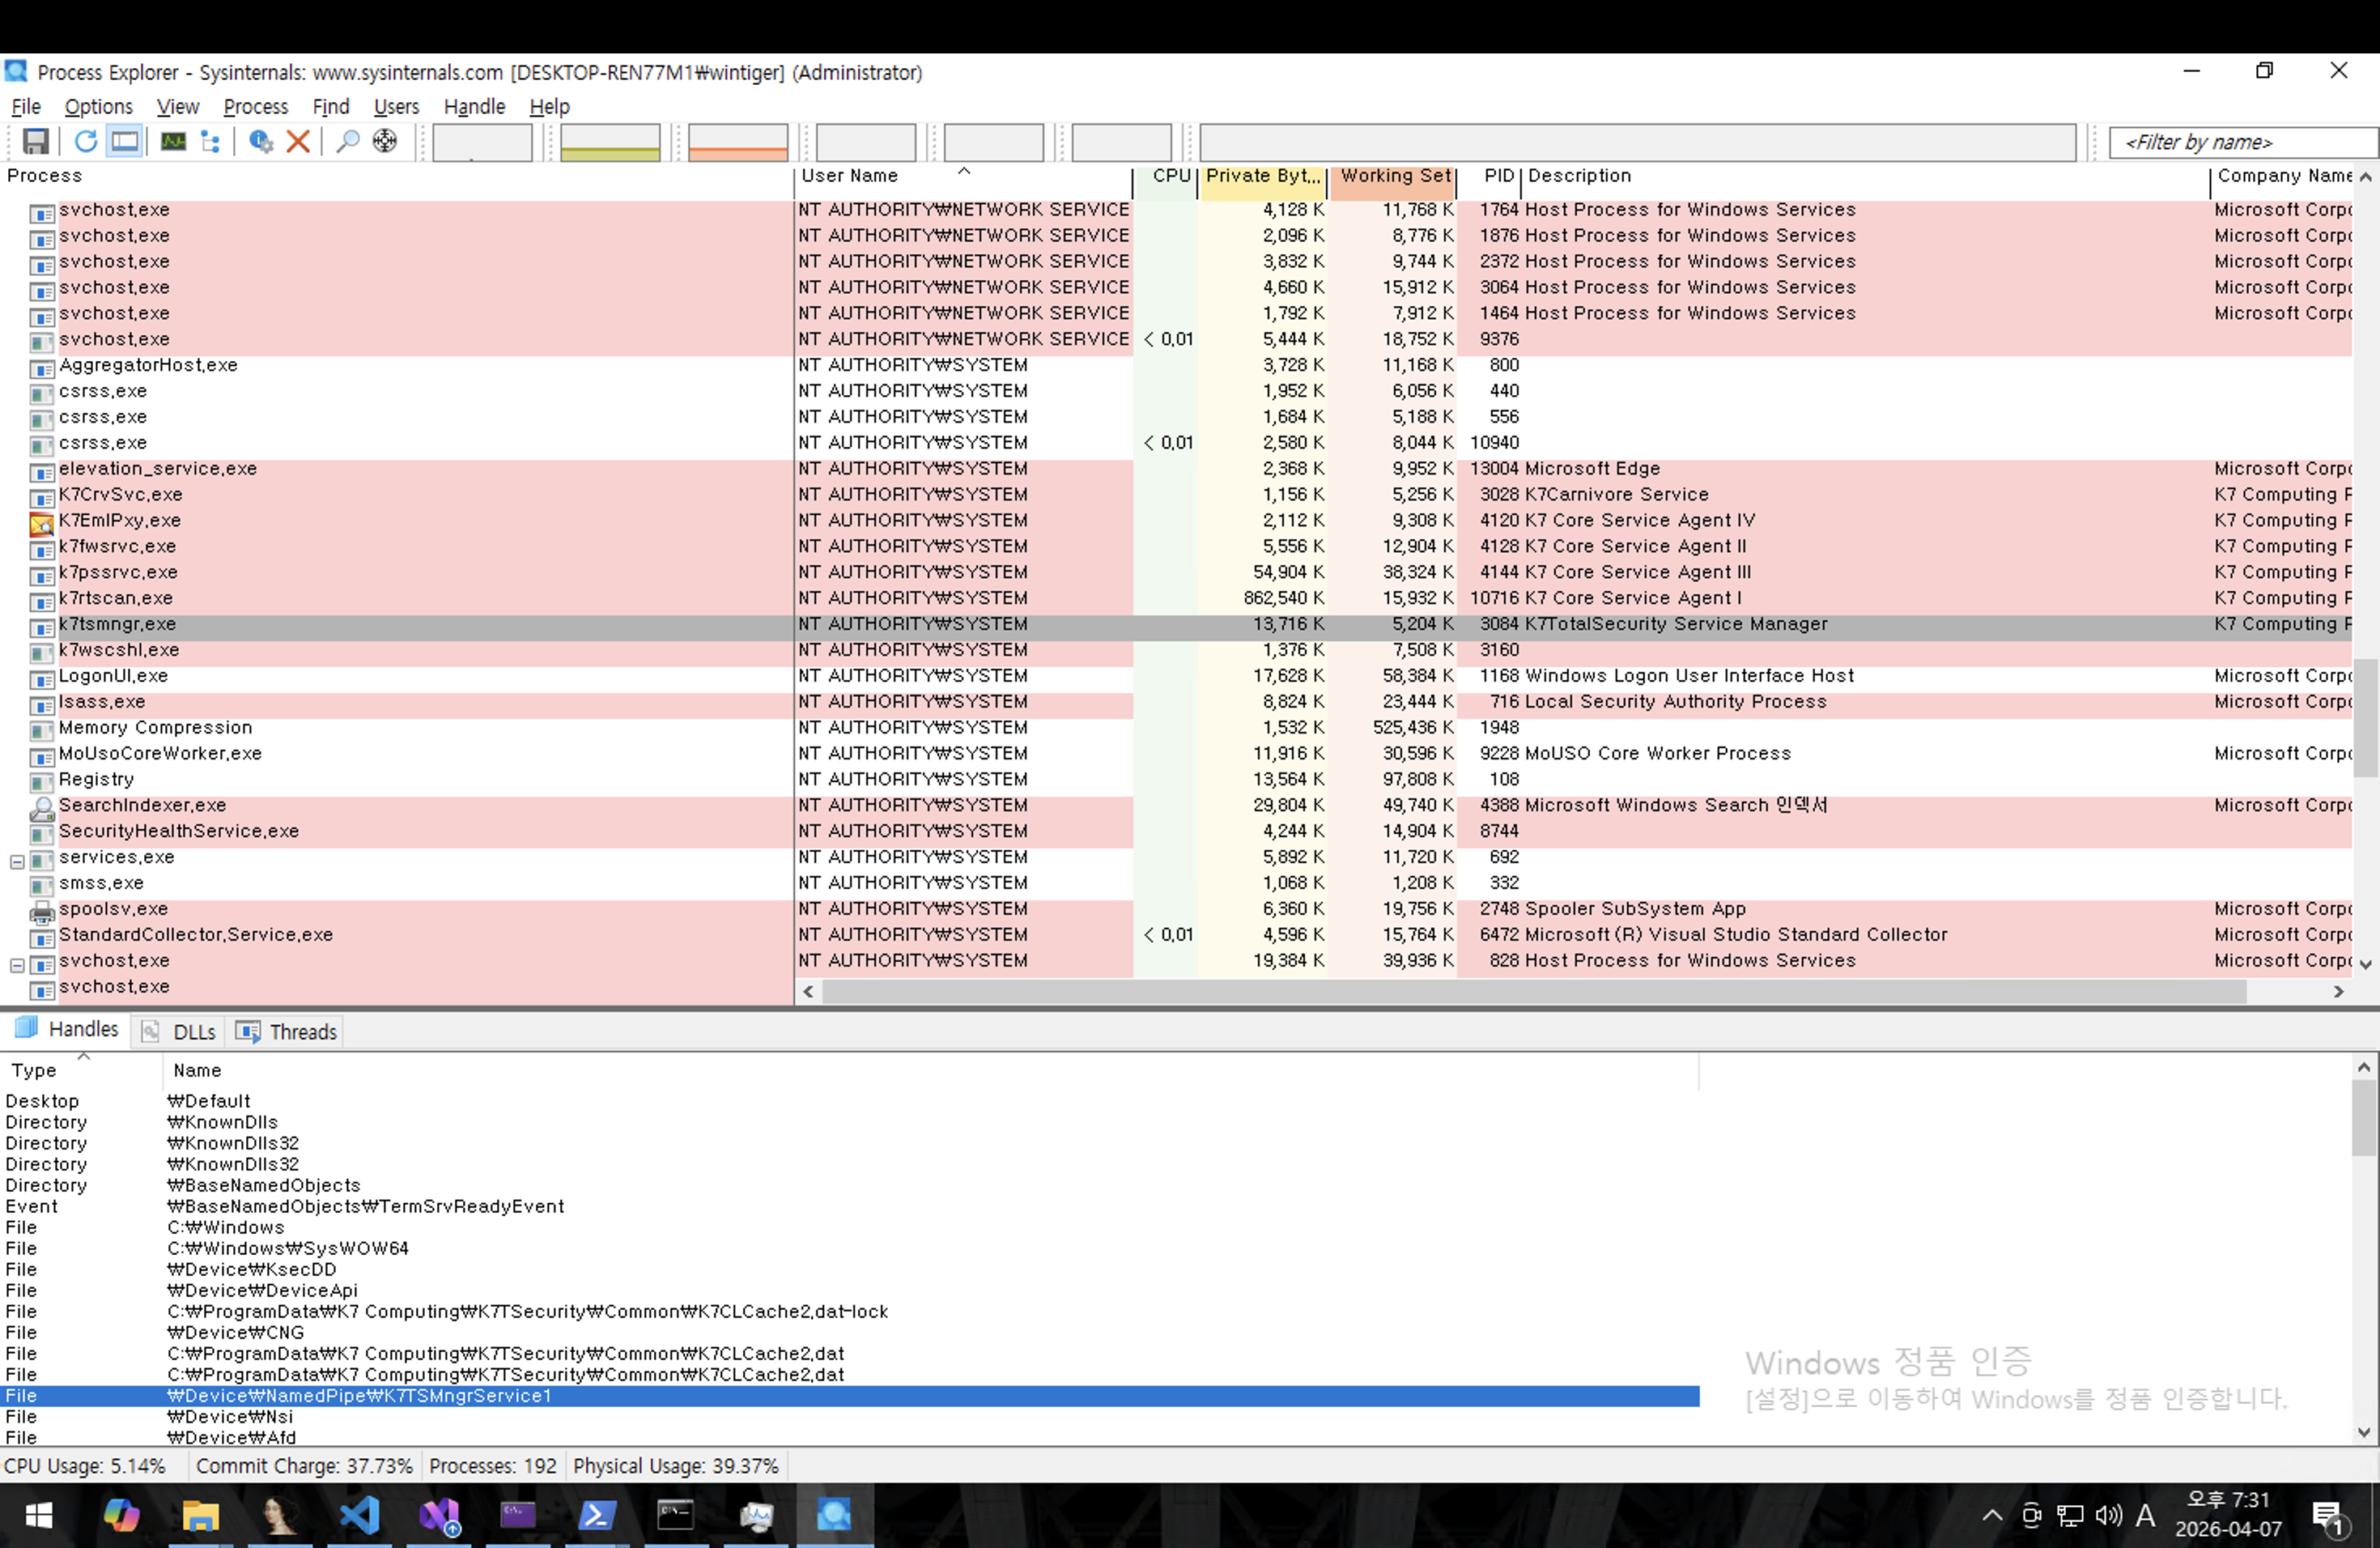2380x1548 pixels.
Task: Collapse the services.exe tree node
Action: (x=17, y=861)
